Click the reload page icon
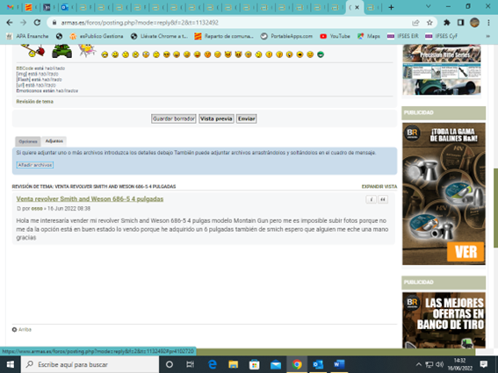Screen dimensions: 498x373 (37, 23)
